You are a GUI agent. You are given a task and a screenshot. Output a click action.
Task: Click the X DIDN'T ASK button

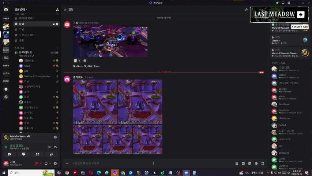(x=300, y=27)
